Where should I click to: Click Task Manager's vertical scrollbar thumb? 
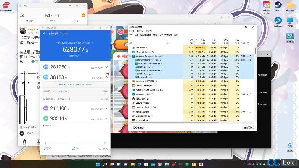coord(255,50)
